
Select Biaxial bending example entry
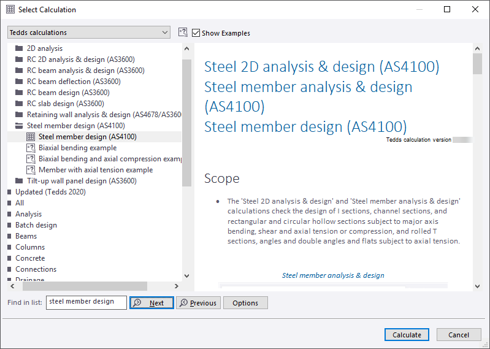click(x=77, y=148)
